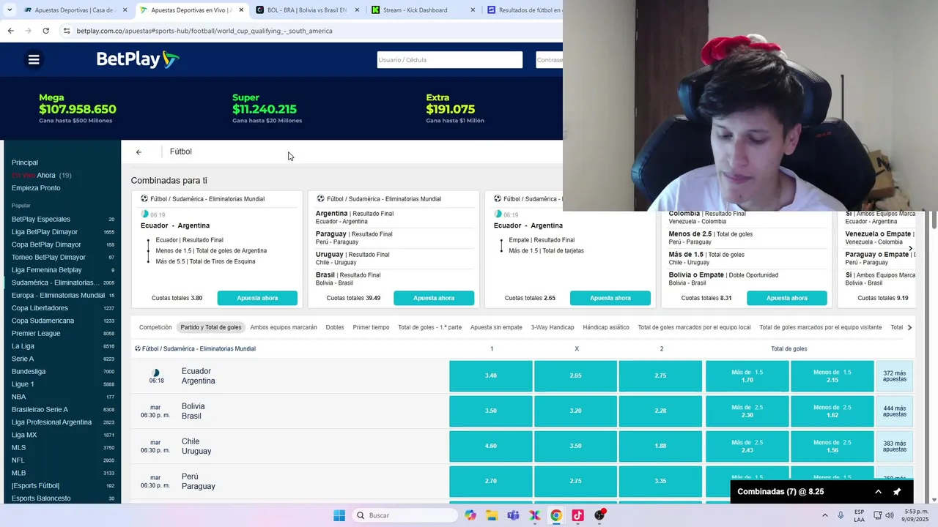Click Apuesta ahora for cuotas 2.65
Image resolution: width=938 pixels, height=527 pixels.
coord(610,298)
